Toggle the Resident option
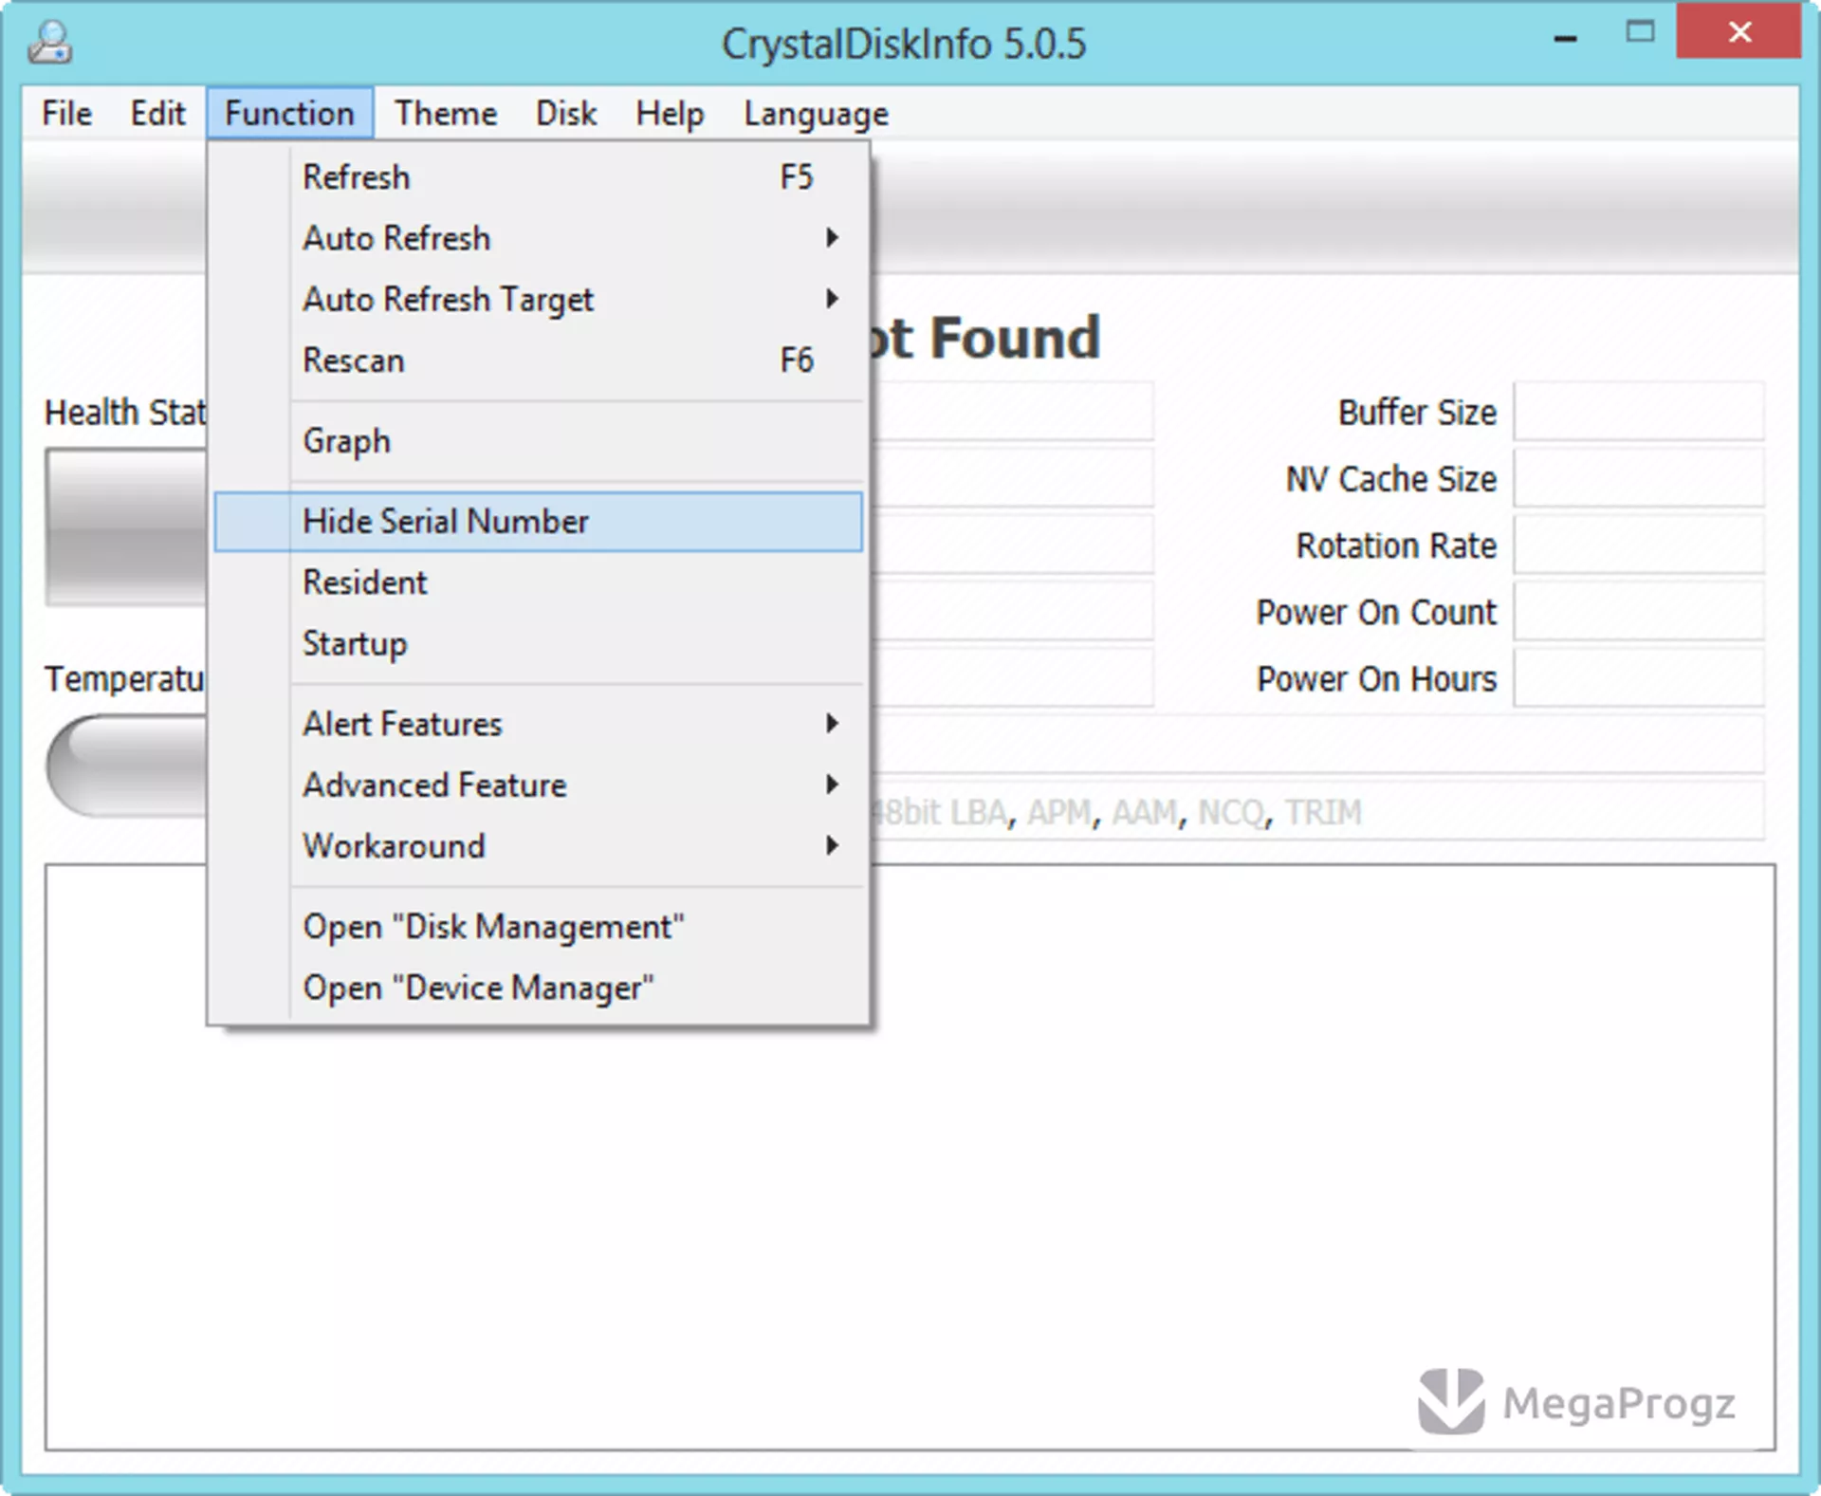 coord(538,582)
